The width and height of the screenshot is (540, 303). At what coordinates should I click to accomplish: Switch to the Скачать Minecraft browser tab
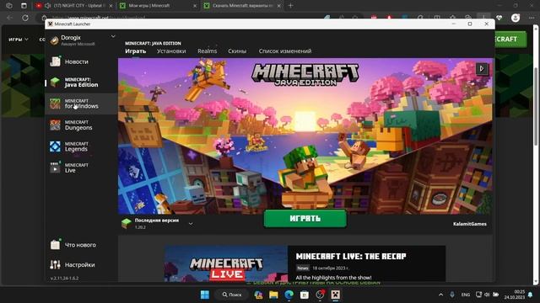click(x=242, y=6)
